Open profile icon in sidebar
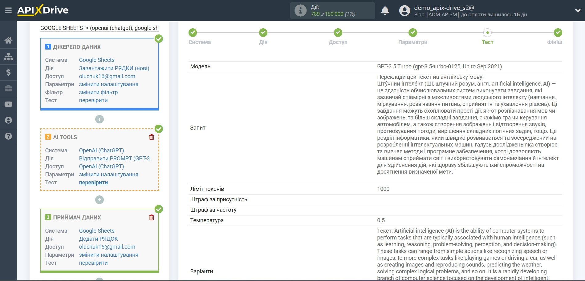The image size is (585, 281). pyautogui.click(x=8, y=120)
